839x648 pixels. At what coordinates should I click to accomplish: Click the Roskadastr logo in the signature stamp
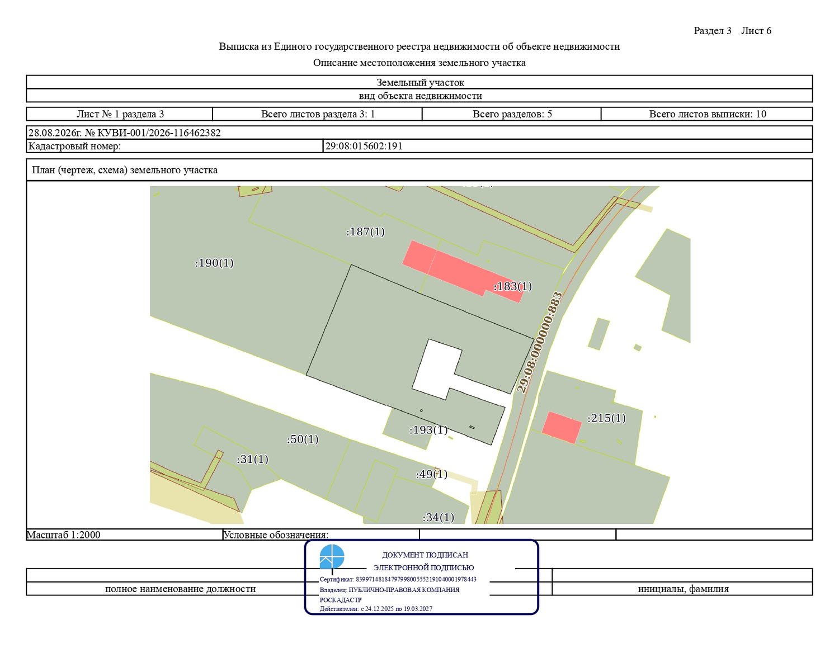[332, 557]
